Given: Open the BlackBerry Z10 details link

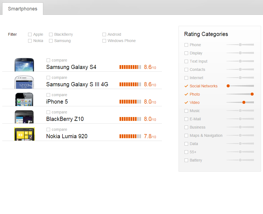Looking at the screenshot, I should tap(65, 119).
